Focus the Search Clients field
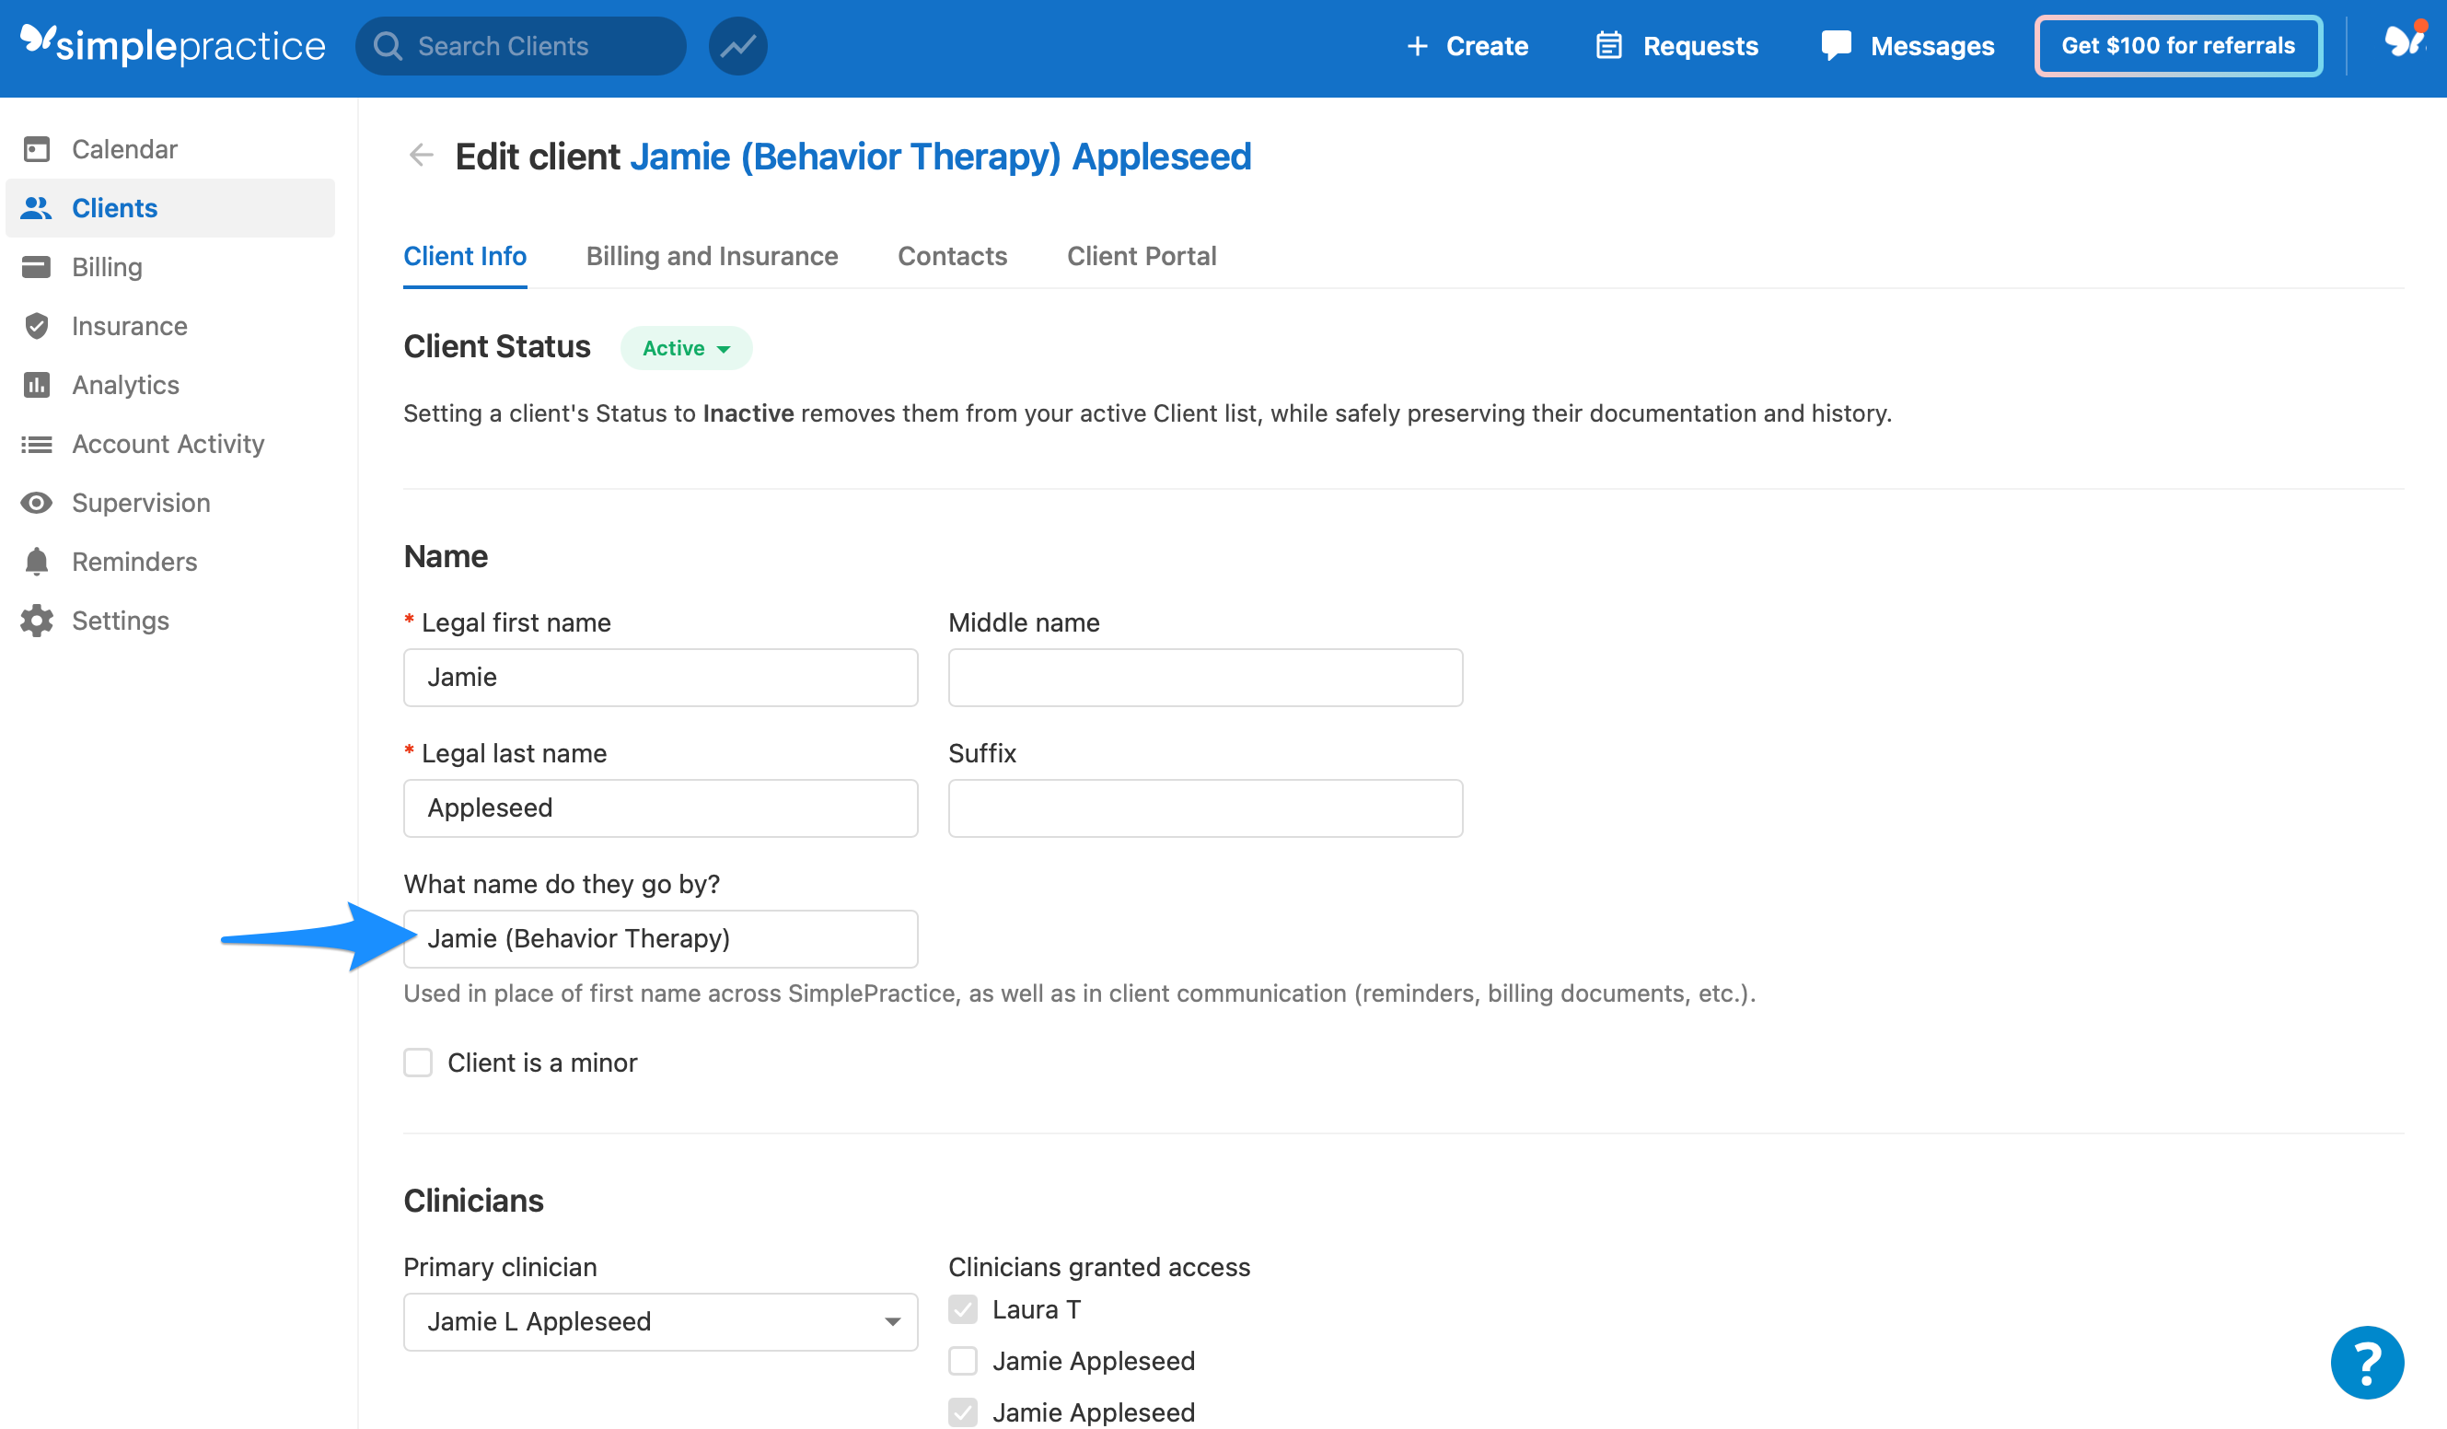 click(x=520, y=46)
